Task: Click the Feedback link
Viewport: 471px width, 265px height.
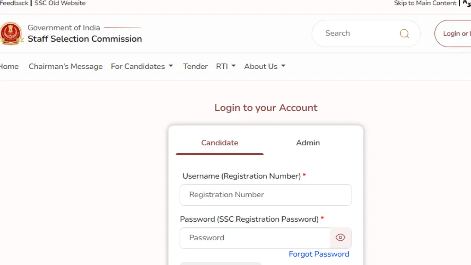Action: click(x=14, y=3)
